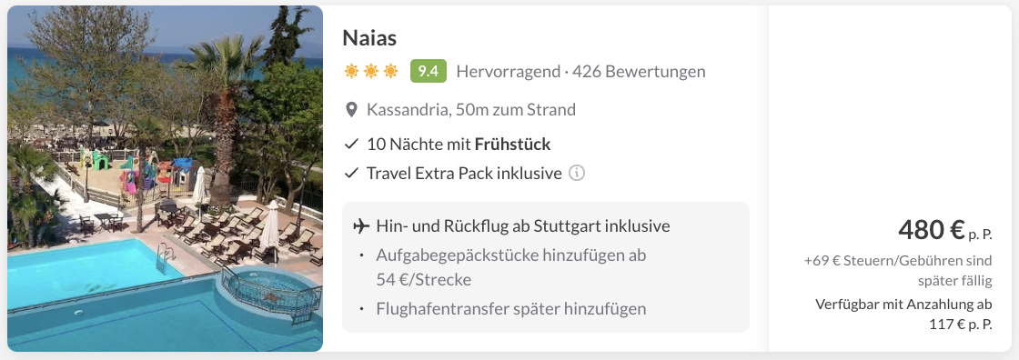Click the second sun rating icon
The image size is (1019, 360).
[x=370, y=71]
